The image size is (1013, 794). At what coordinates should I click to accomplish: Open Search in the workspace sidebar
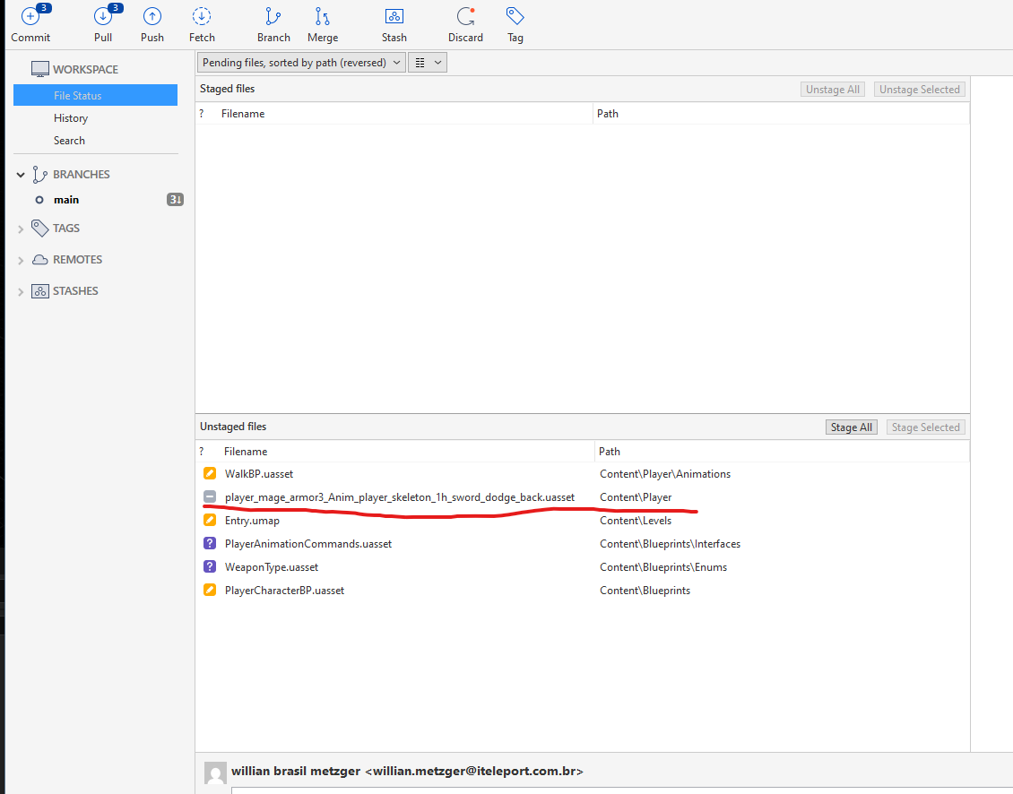pyautogui.click(x=69, y=140)
